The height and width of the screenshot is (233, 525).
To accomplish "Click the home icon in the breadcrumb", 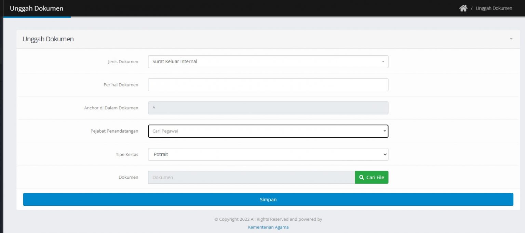I will coord(463,8).
